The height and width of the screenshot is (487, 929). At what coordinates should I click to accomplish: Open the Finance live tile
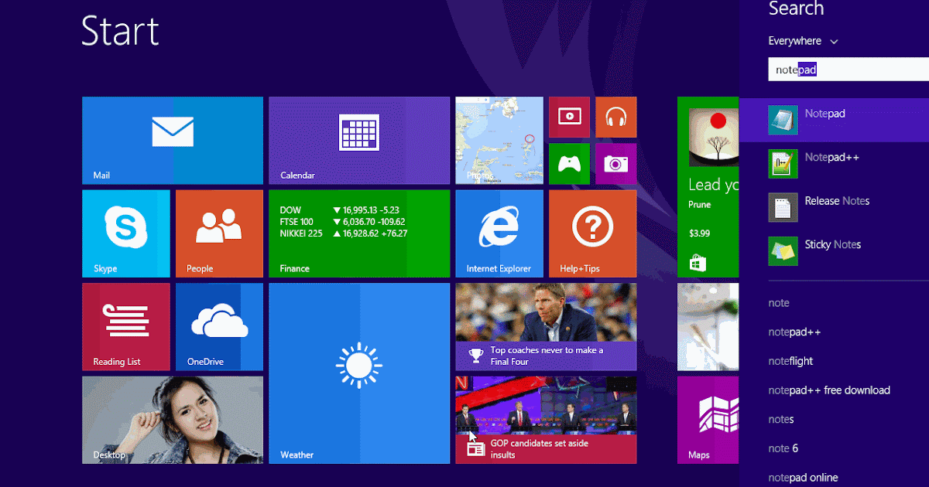pos(358,233)
